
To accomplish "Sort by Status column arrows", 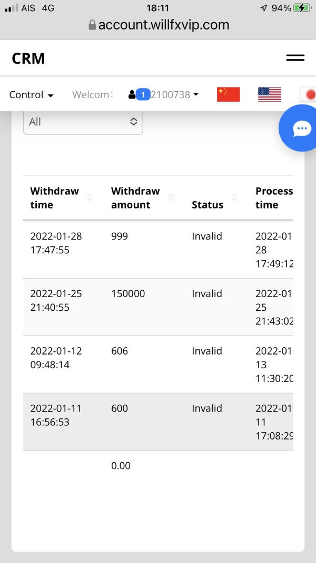I will (x=234, y=198).
